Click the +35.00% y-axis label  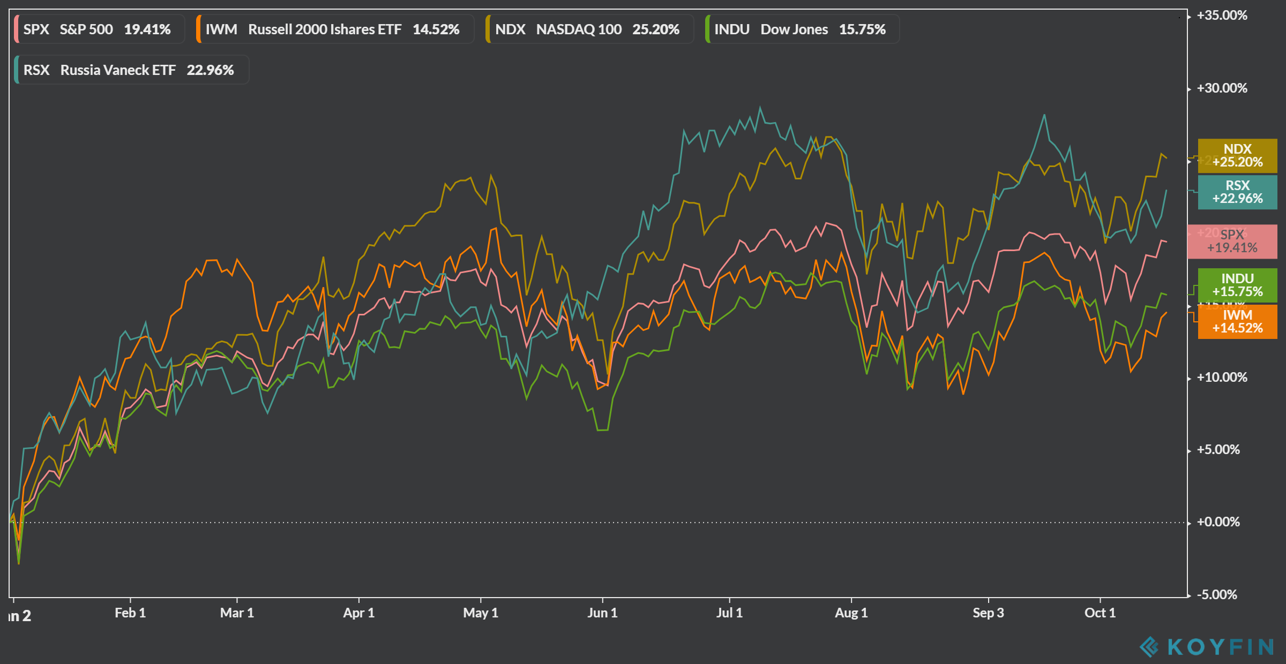pyautogui.click(x=1222, y=16)
